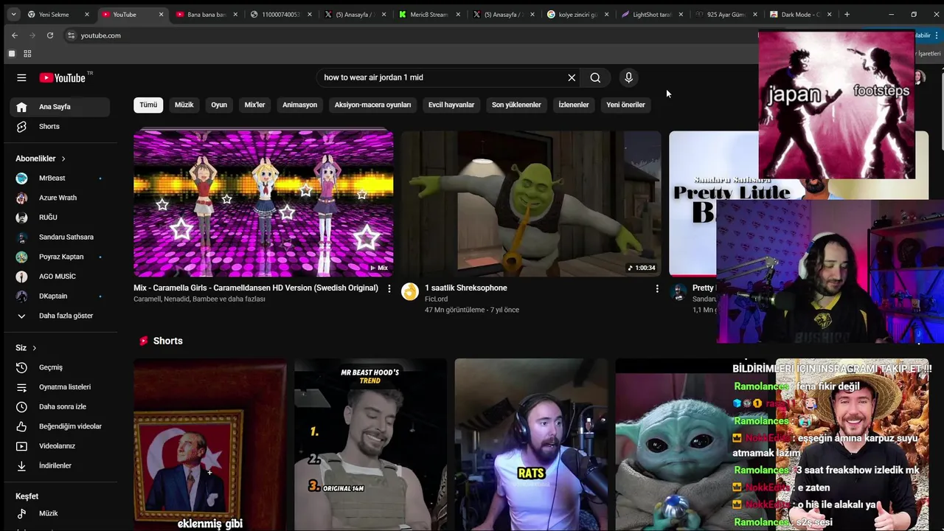Click the magnifier search button
Image resolution: width=944 pixels, height=531 pixels.
point(595,77)
